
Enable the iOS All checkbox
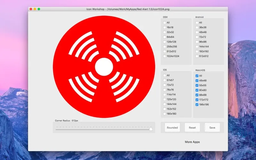165,76
